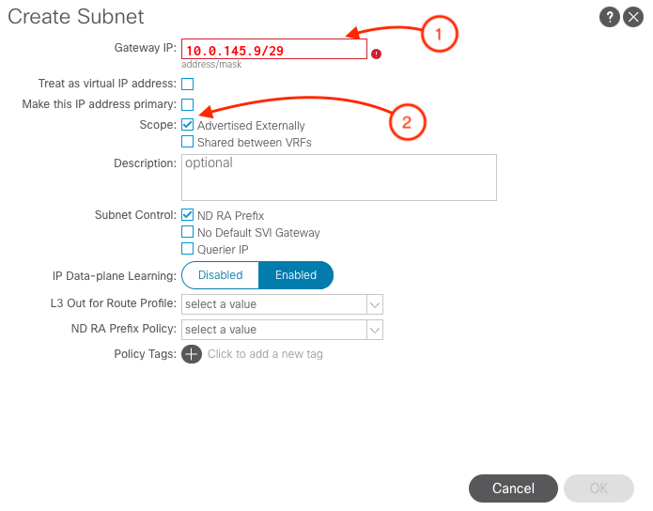The width and height of the screenshot is (653, 511).
Task: Set IP Data-plane Learning to Disabled
Action: coord(220,275)
